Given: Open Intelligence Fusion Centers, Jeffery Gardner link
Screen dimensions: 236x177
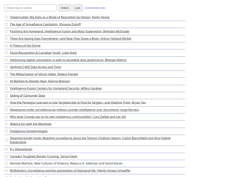Looking at the screenshot, I should pyautogui.click(x=56, y=88).
